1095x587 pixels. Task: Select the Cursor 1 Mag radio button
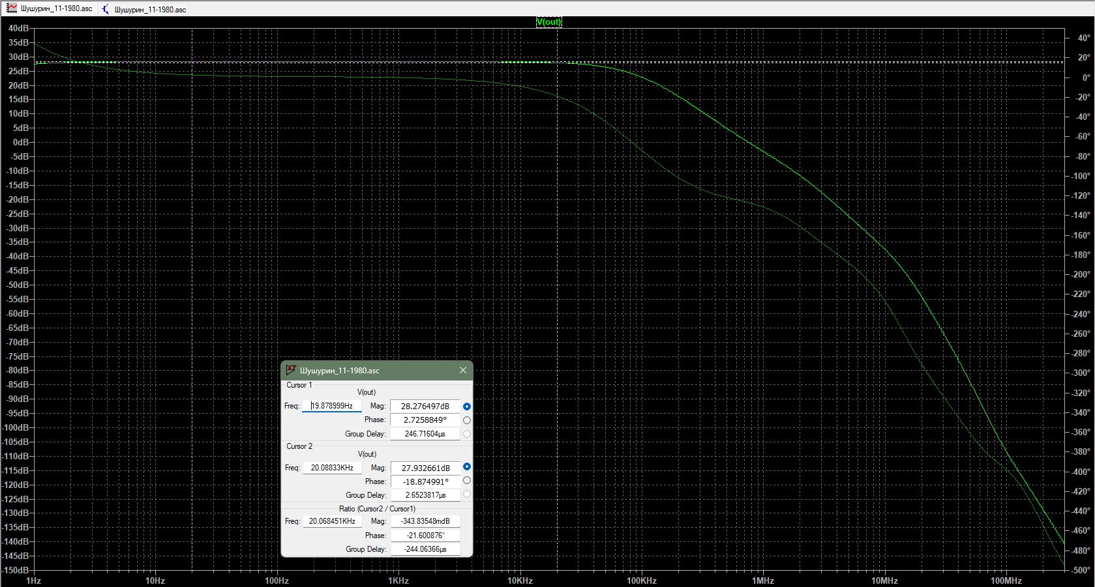pyautogui.click(x=467, y=407)
